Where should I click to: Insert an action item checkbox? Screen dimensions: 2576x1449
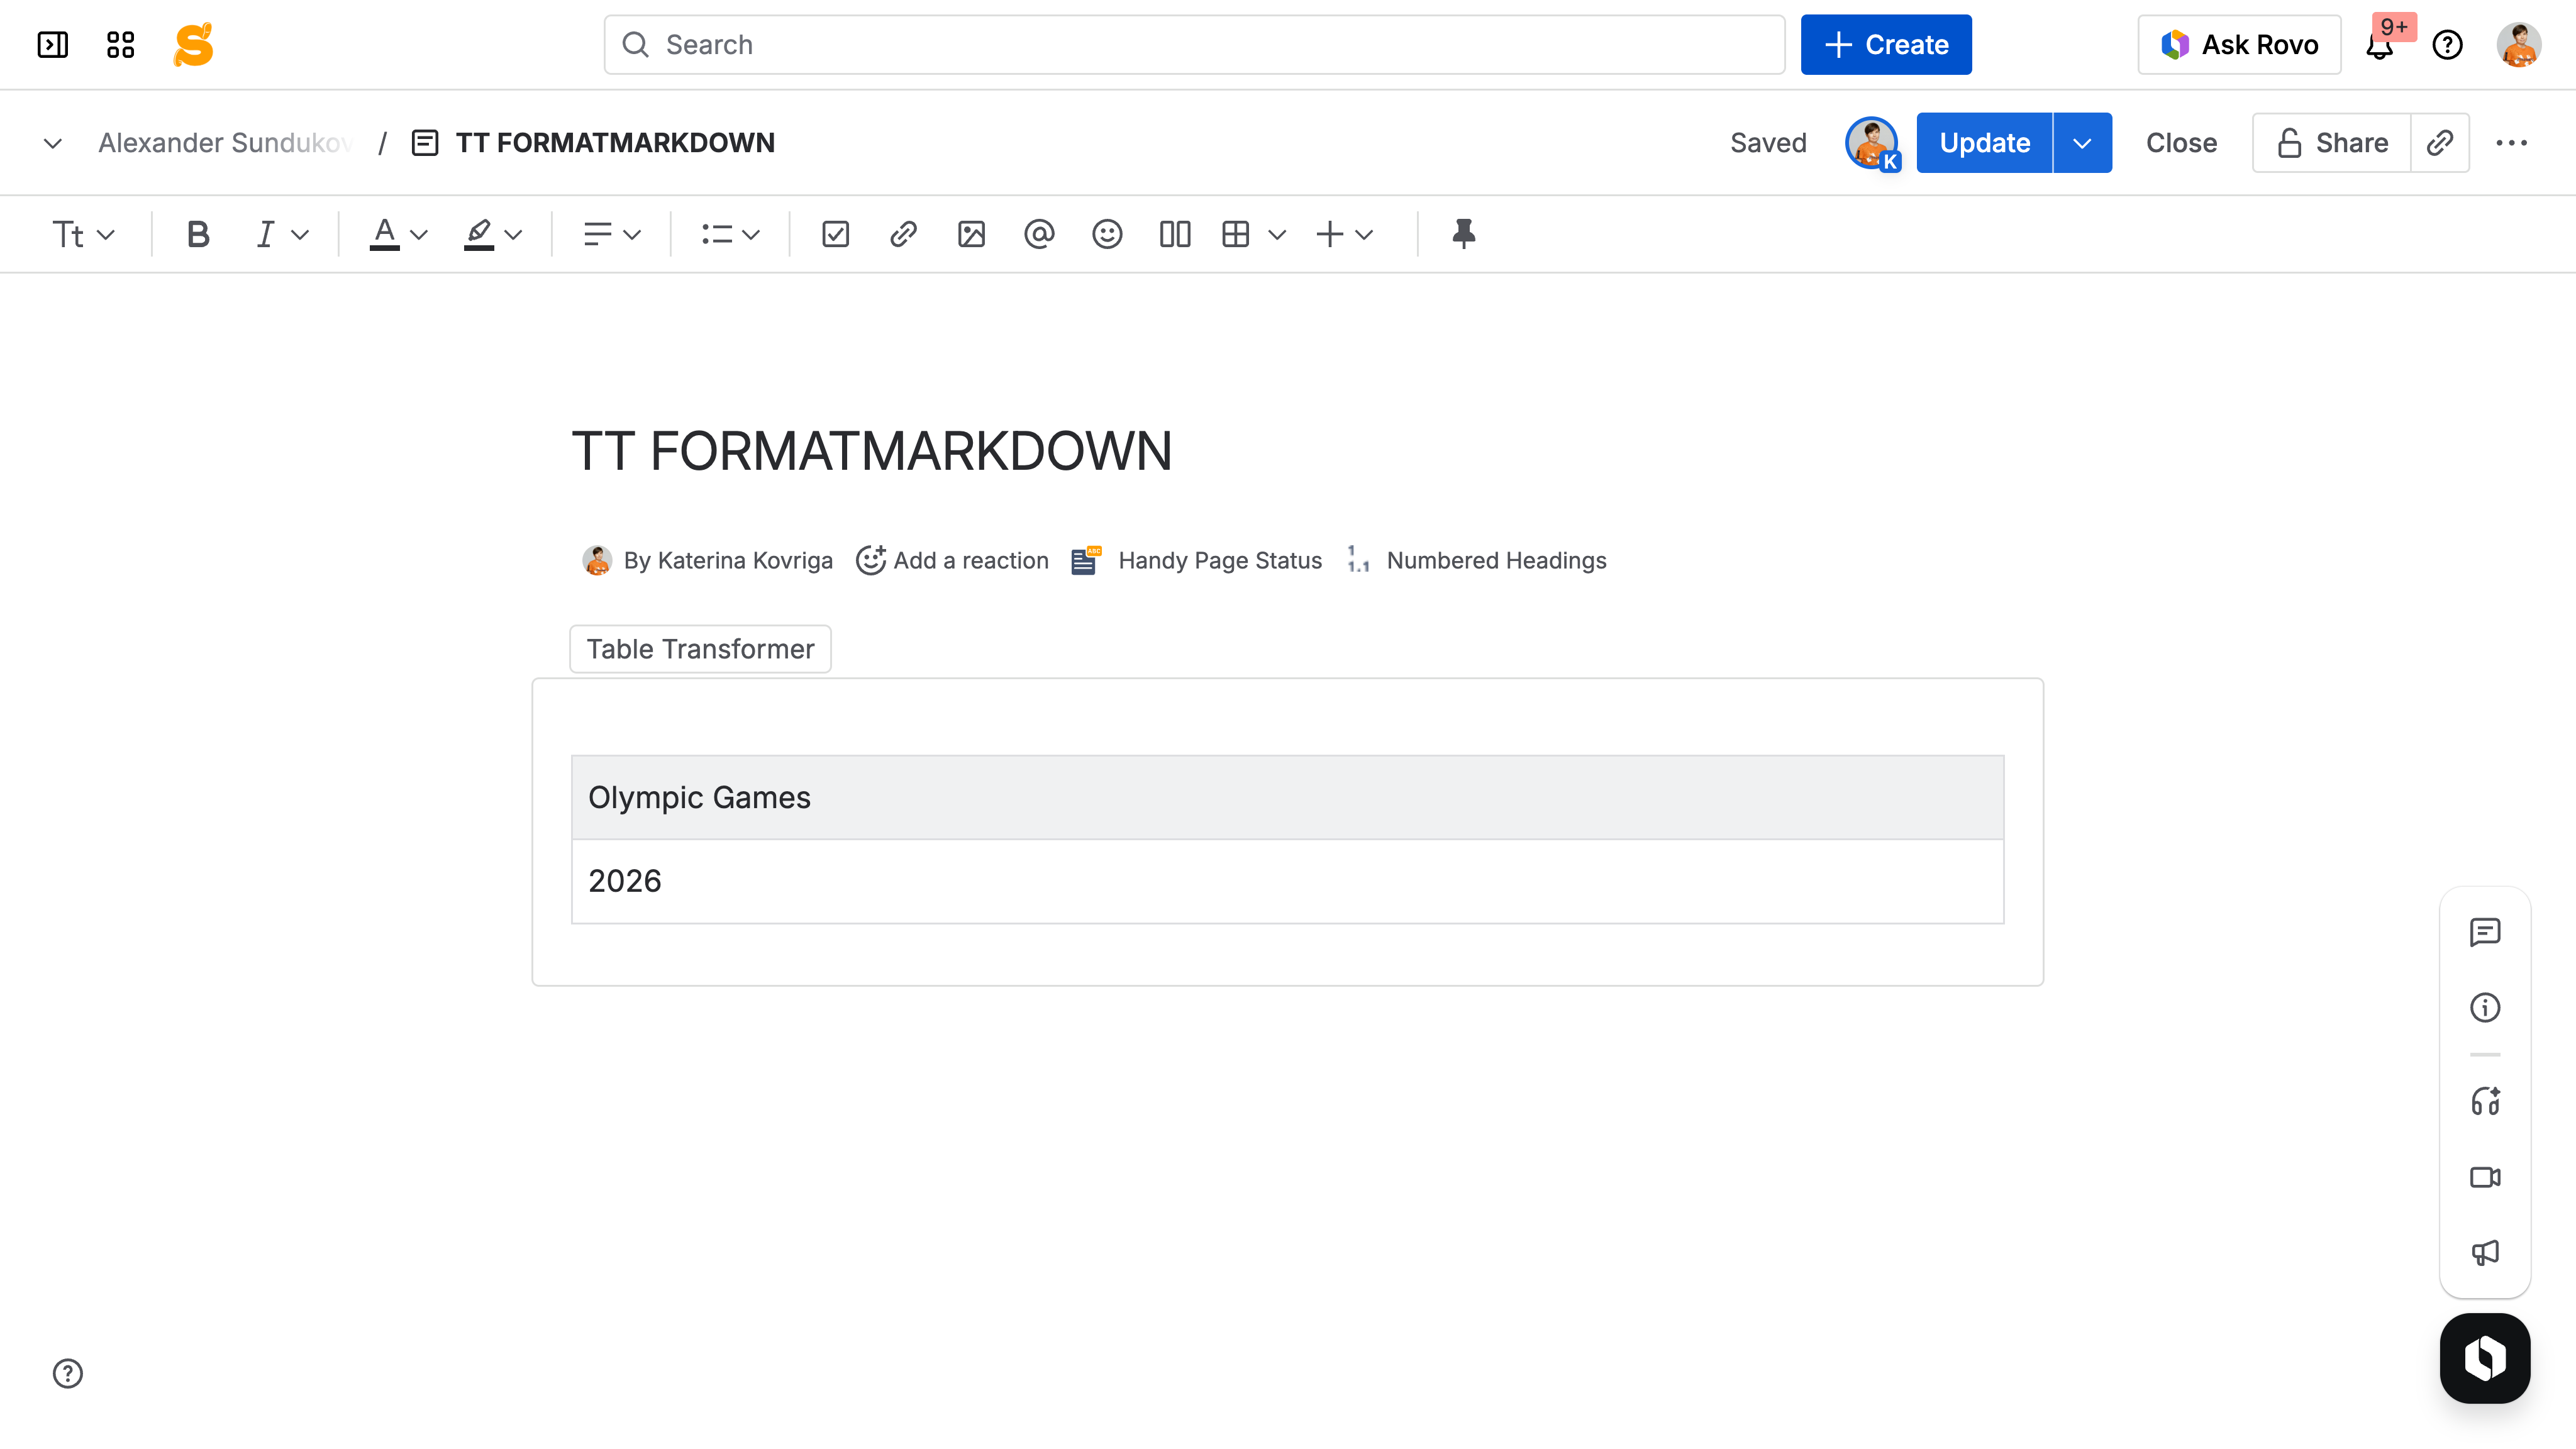[835, 234]
